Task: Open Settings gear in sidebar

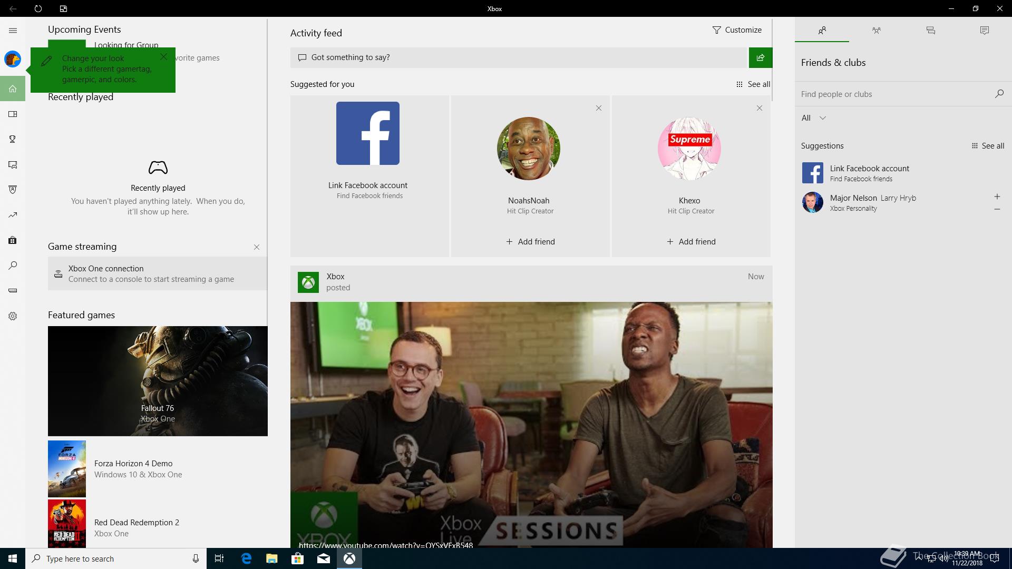Action: tap(13, 316)
